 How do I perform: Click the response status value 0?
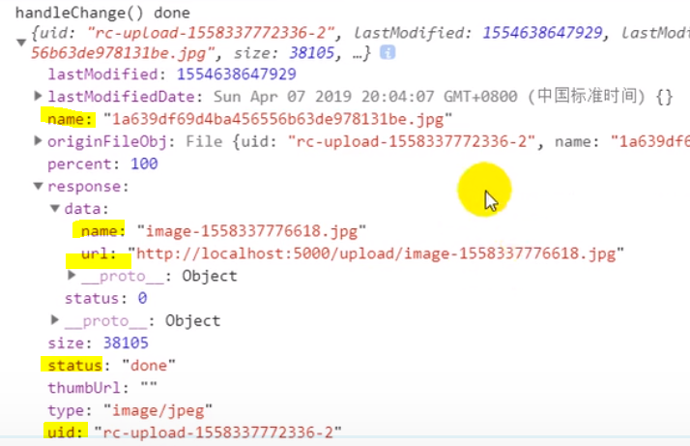[x=142, y=298]
